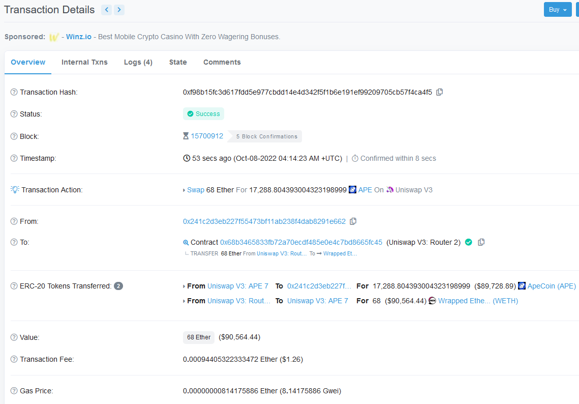Click help icon beside Block

[x=14, y=136]
